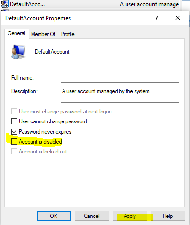Open the Member Of tab
Image resolution: width=190 pixels, height=225 pixels.
pyautogui.click(x=43, y=34)
